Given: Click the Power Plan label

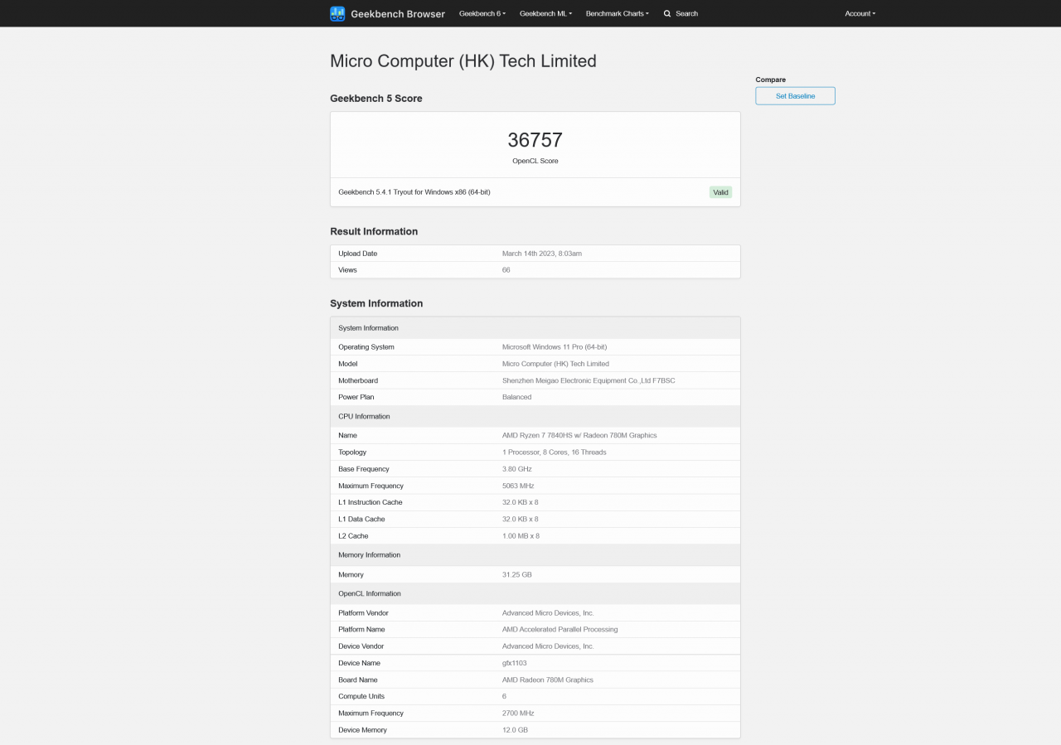Looking at the screenshot, I should pyautogui.click(x=356, y=397).
